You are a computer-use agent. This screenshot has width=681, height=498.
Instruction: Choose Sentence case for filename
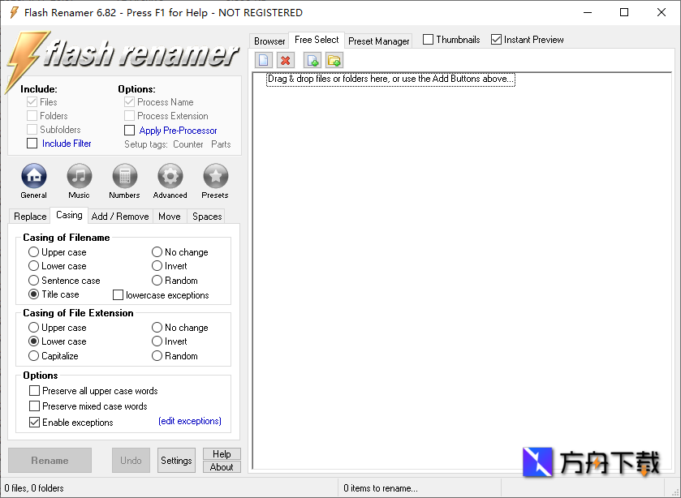(x=32, y=280)
